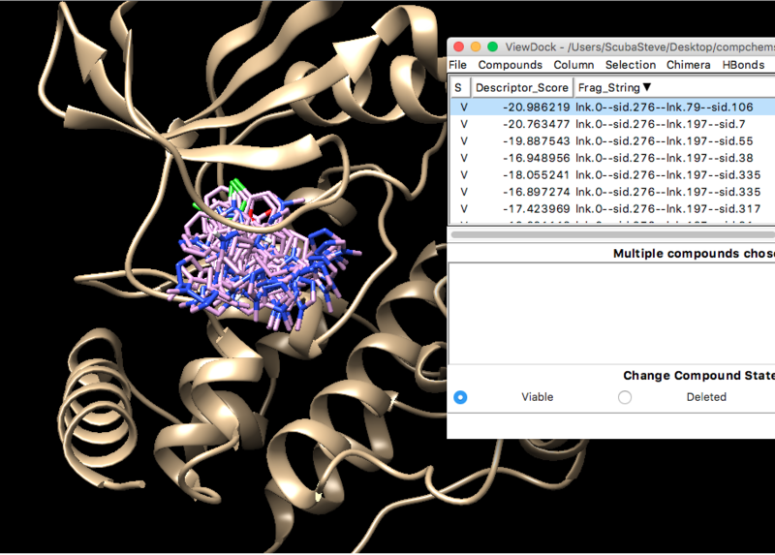Select row with score -19.887543
This screenshot has width=775, height=555.
coord(612,140)
